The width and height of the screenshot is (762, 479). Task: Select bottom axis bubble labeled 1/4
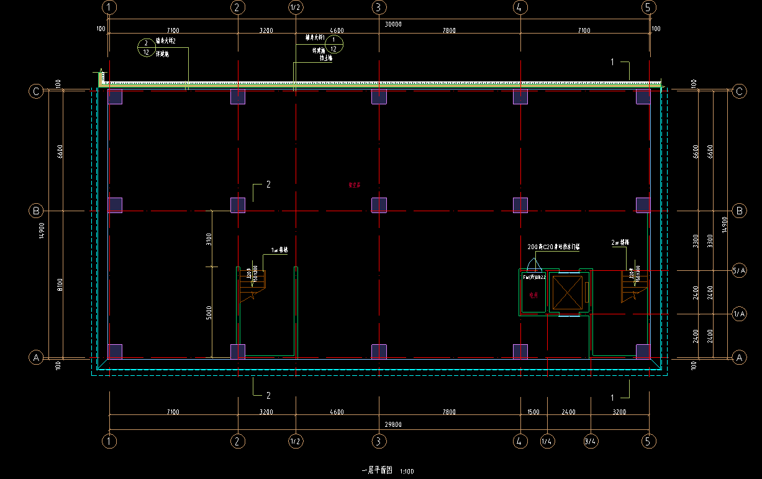pyautogui.click(x=547, y=441)
